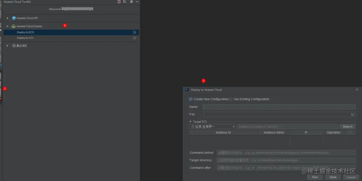Click the clock icon beside 最近浏览
Image resolution: width=362 pixels, height=181 pixels.
pyautogui.click(x=14, y=46)
